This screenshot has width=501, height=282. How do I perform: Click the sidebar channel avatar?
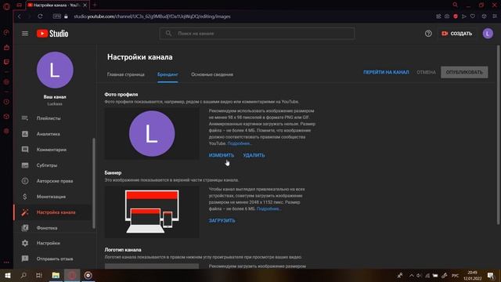(x=55, y=70)
